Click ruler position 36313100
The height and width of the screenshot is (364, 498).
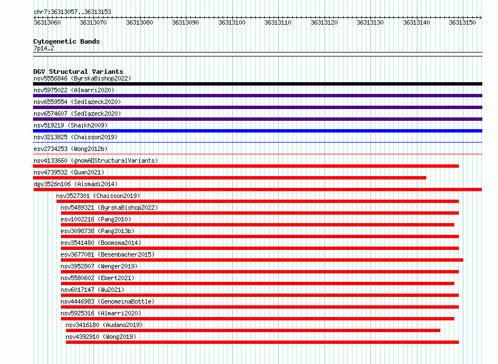click(232, 22)
